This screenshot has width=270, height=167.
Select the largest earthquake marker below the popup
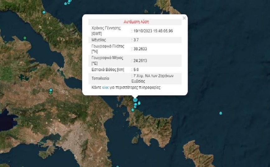coord(135,100)
